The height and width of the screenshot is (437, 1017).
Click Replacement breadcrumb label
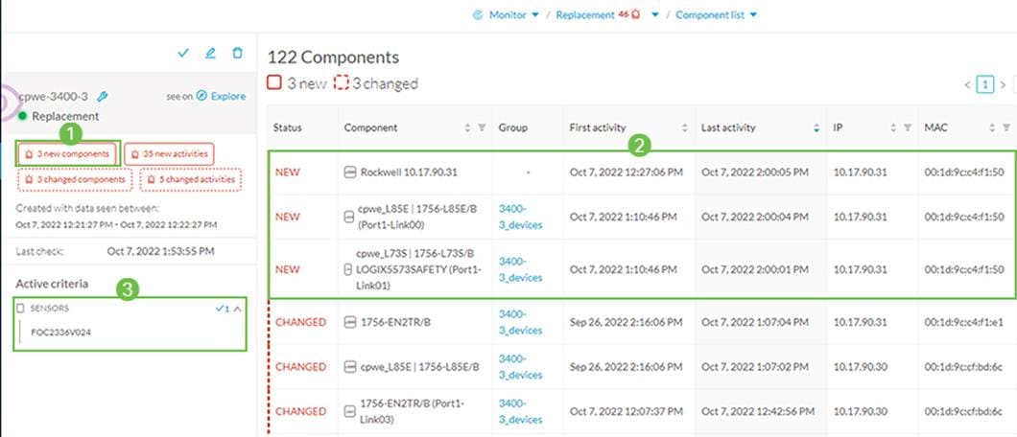[x=584, y=15]
